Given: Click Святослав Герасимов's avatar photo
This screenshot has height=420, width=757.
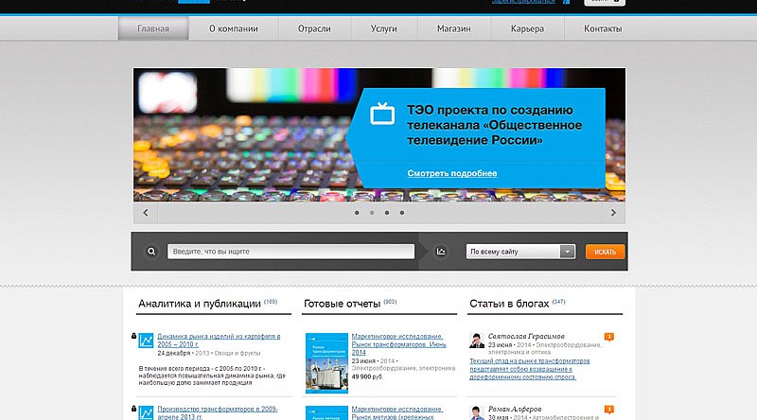Looking at the screenshot, I should point(478,341).
